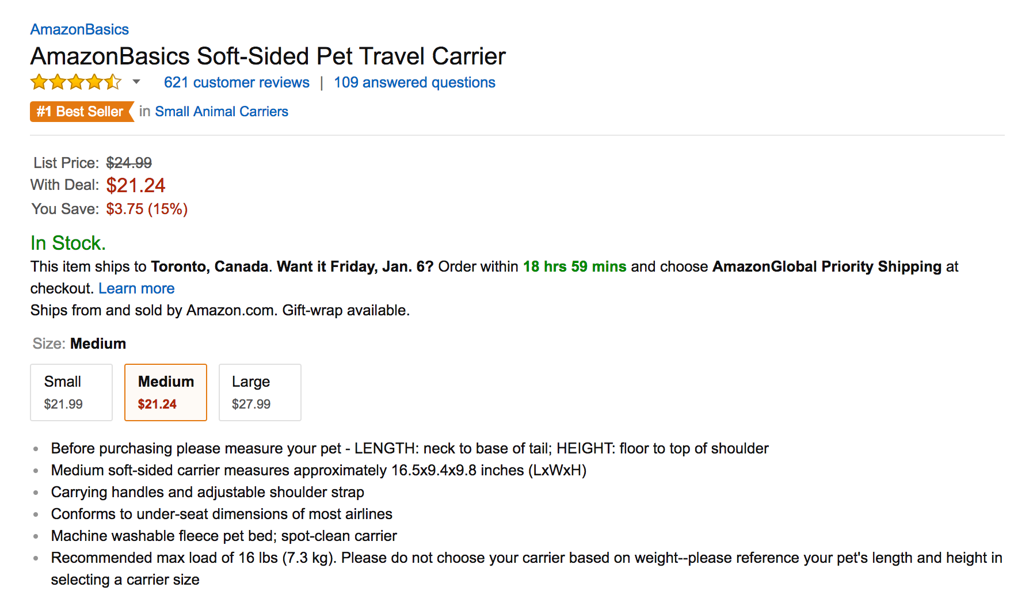Click the #1 Best Seller badge

point(81,111)
